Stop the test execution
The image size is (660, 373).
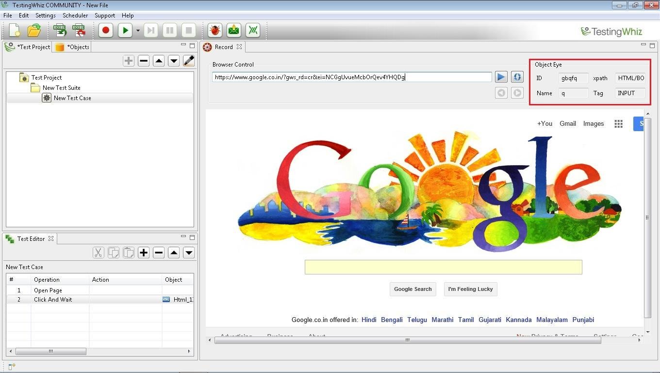point(188,30)
